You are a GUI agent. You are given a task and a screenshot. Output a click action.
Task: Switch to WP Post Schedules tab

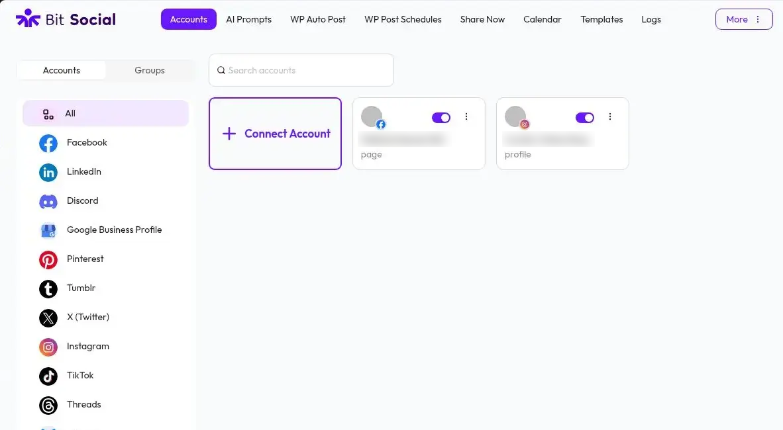click(403, 19)
